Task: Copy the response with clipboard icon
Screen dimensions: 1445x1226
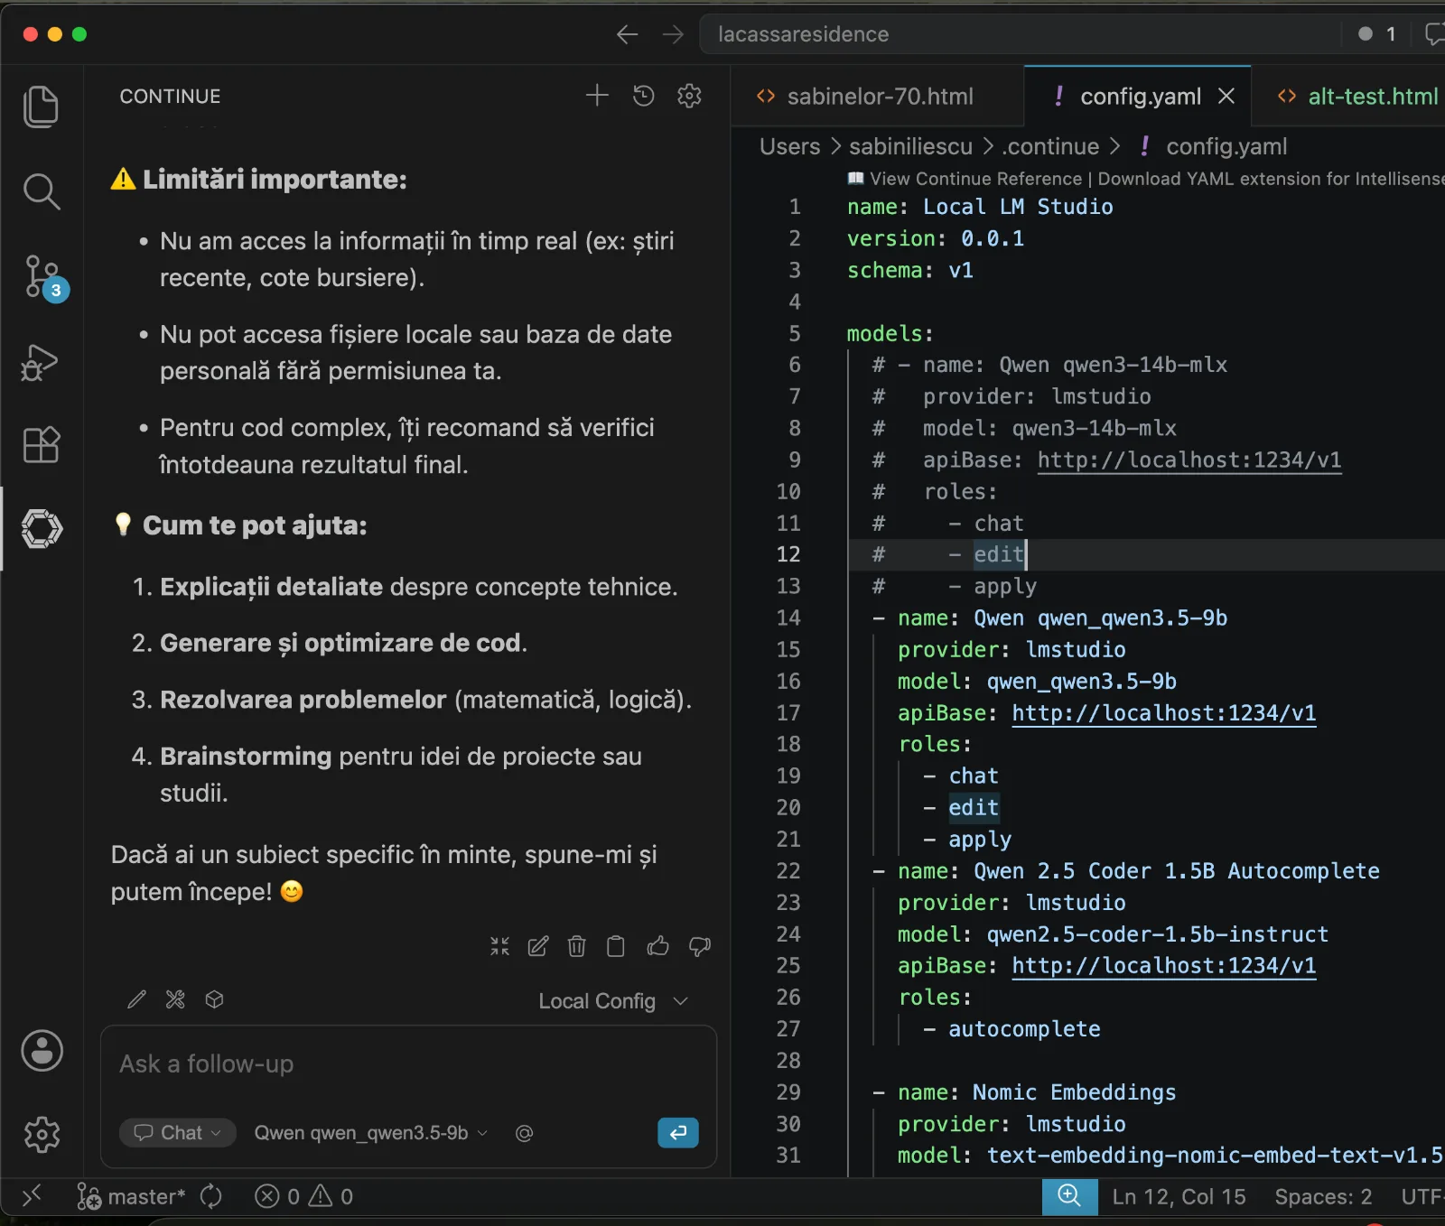Action: (616, 946)
